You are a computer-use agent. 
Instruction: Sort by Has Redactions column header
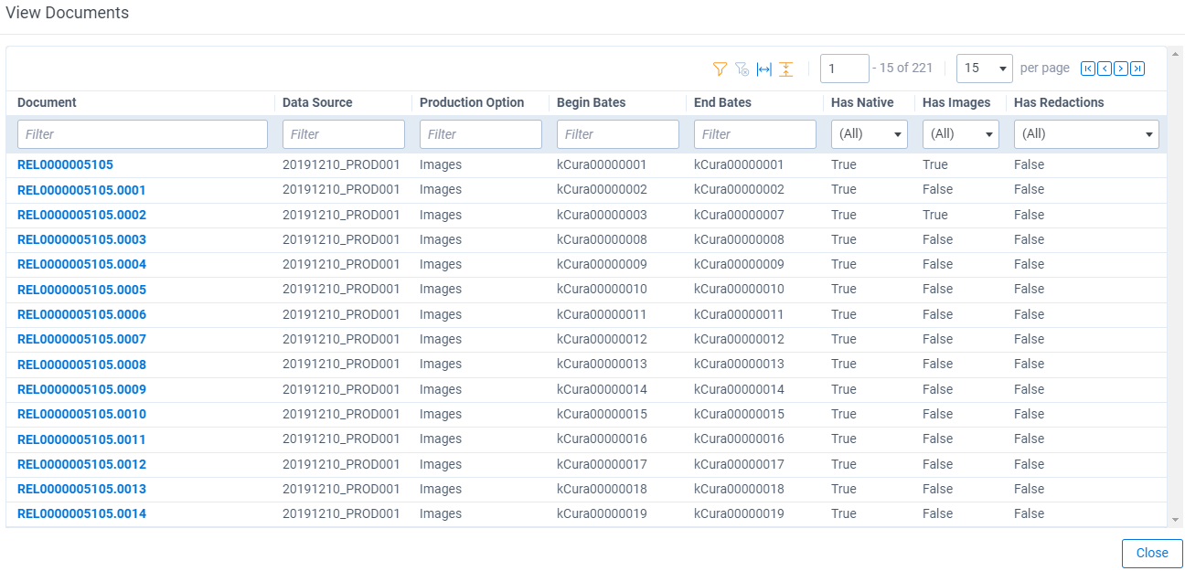tap(1059, 103)
